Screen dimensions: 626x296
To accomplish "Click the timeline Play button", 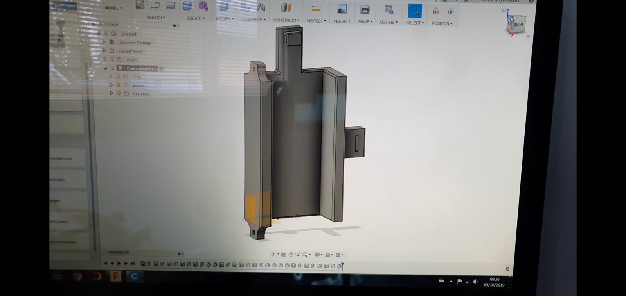I will click(119, 264).
